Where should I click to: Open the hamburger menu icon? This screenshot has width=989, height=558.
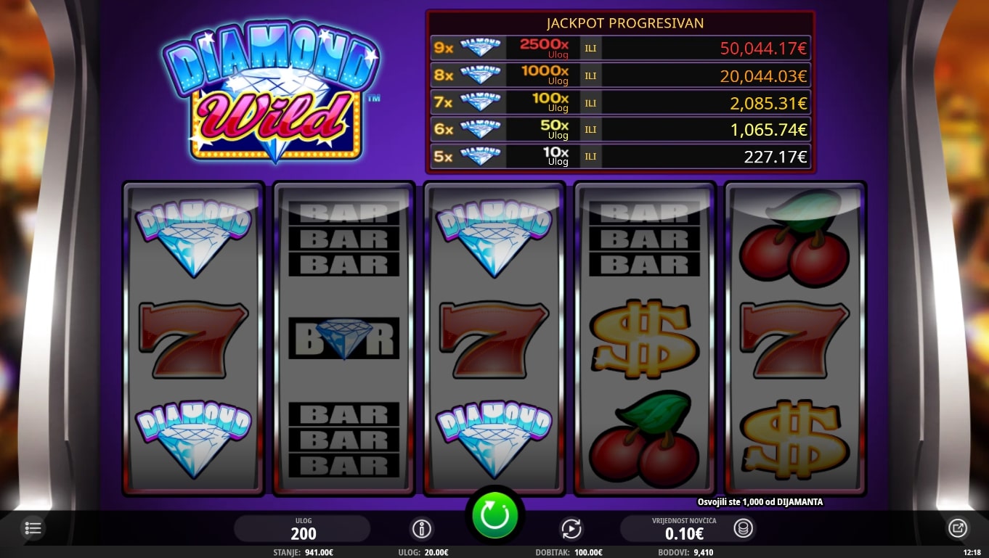click(33, 528)
